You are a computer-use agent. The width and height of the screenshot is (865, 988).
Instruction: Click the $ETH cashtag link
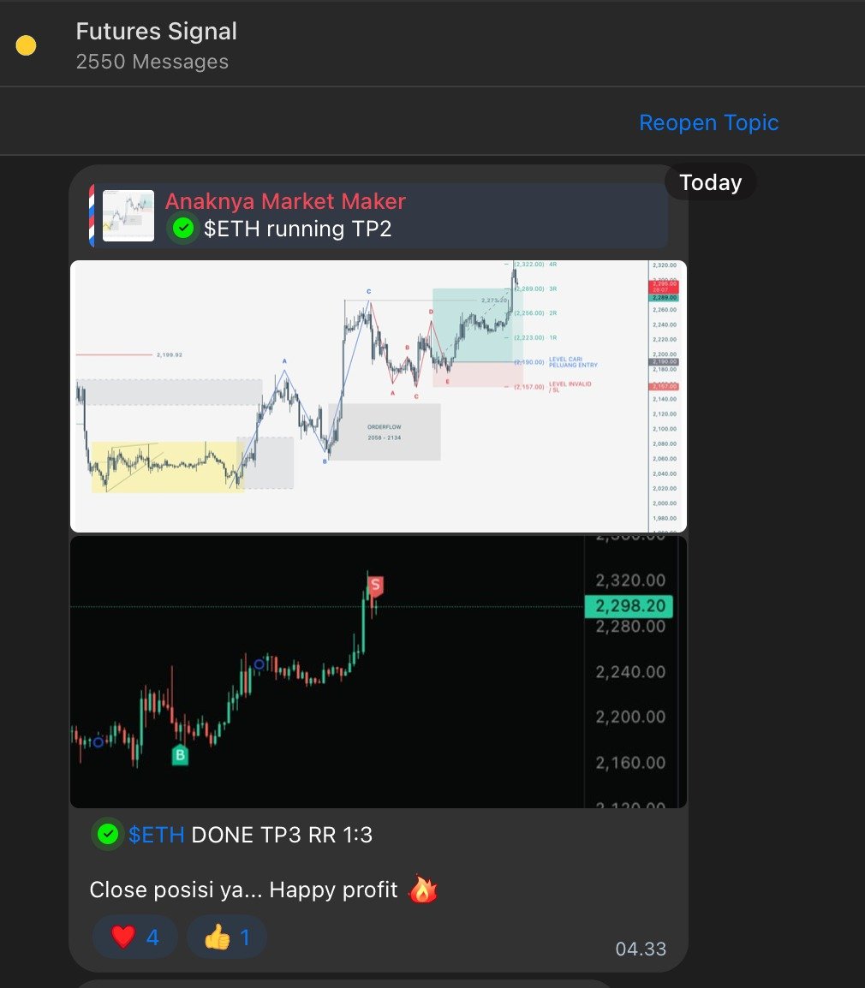(157, 835)
